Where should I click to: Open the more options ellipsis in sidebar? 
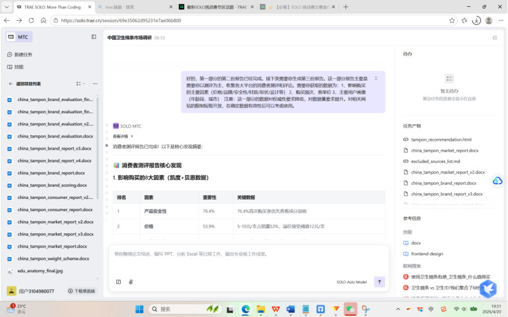[x=95, y=84]
